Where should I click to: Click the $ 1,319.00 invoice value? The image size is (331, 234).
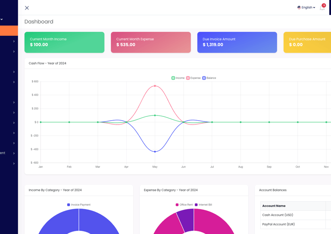pos(213,44)
